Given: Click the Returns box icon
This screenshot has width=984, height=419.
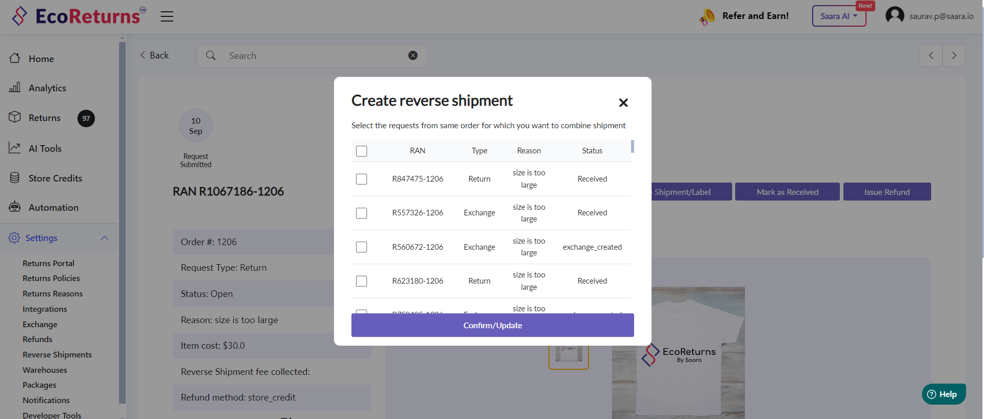Looking at the screenshot, I should click(15, 117).
